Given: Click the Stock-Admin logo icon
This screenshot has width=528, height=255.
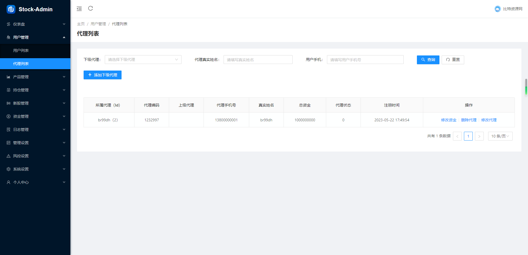Looking at the screenshot, I should coord(10,9).
